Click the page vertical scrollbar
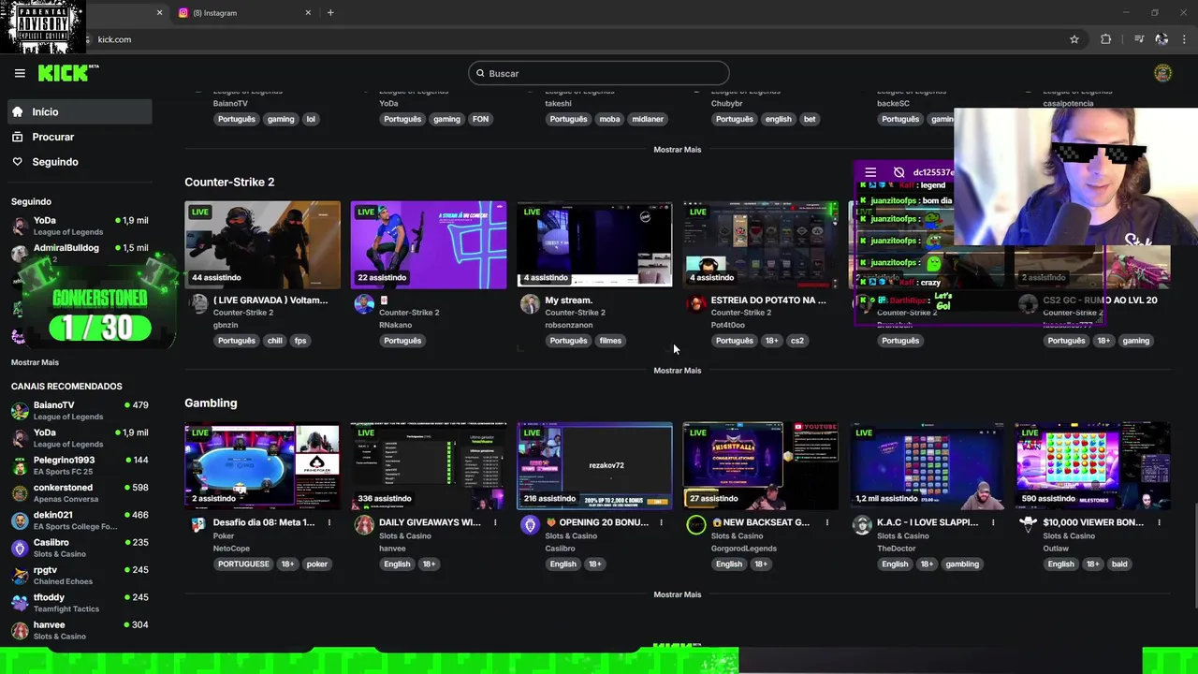Screen dimensions: 1198x674 point(1193,557)
